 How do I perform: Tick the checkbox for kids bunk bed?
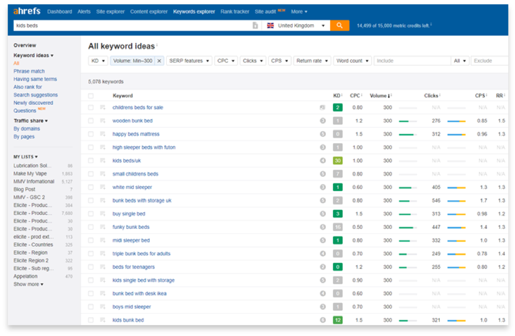[90, 320]
